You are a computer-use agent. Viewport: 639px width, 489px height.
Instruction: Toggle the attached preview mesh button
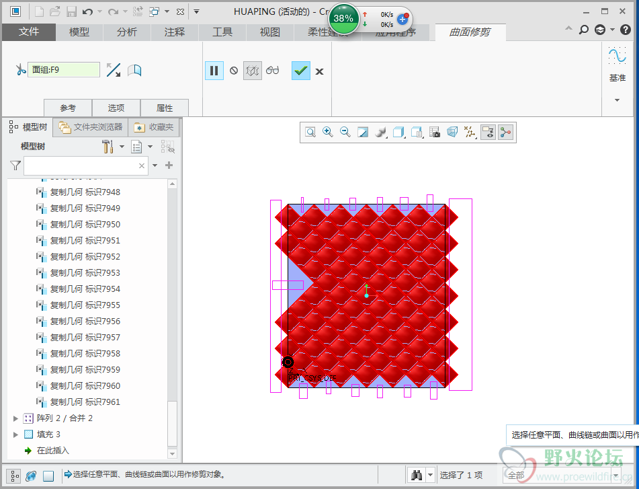click(253, 71)
